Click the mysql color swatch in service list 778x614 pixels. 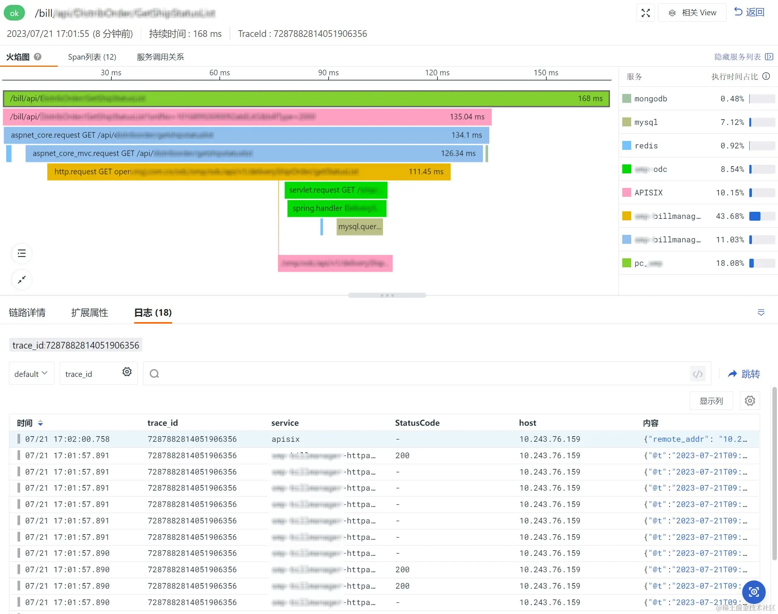tap(627, 122)
